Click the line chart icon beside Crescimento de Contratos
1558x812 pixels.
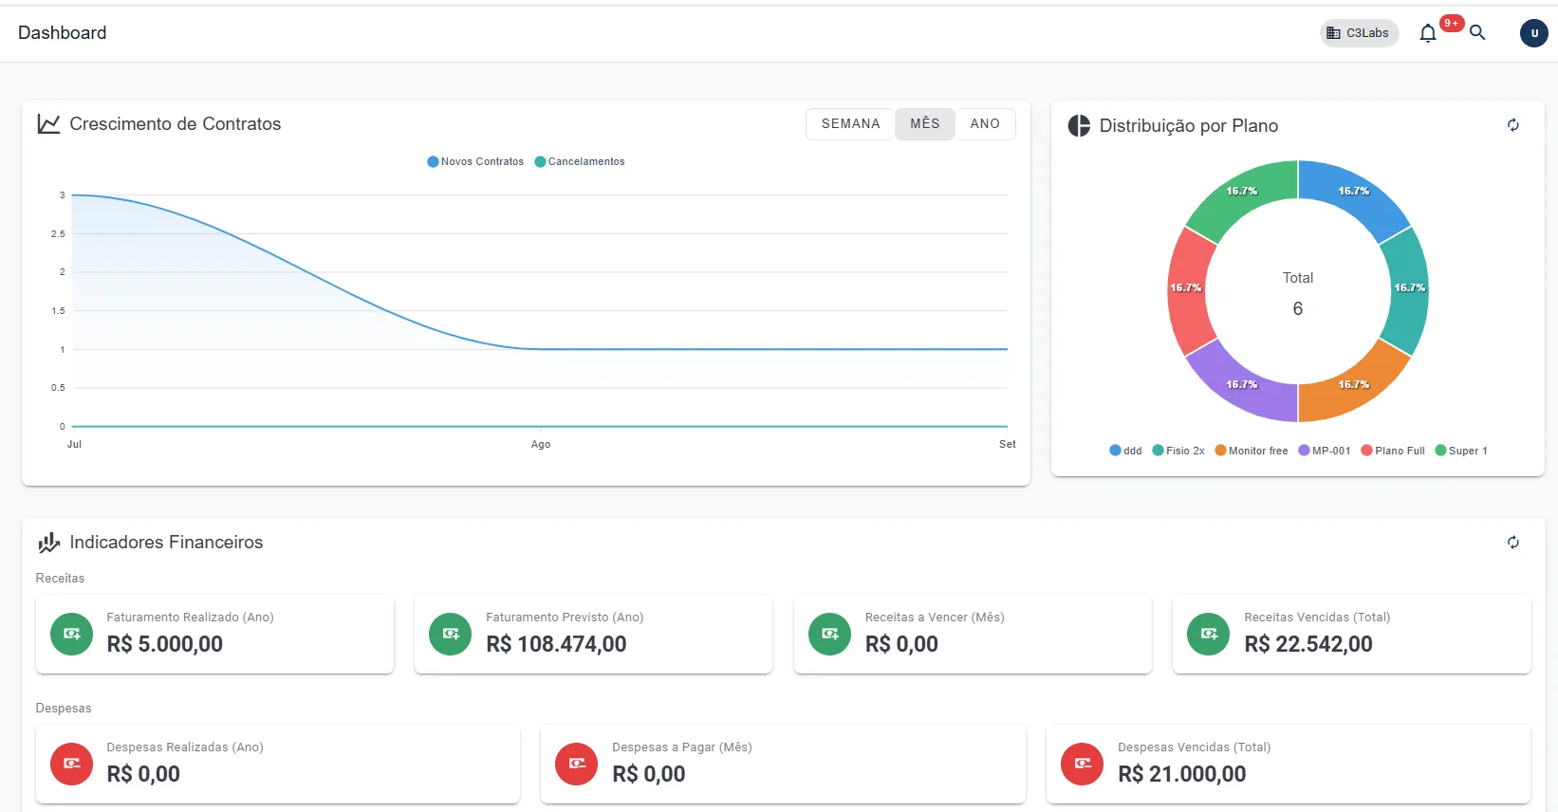(x=48, y=123)
